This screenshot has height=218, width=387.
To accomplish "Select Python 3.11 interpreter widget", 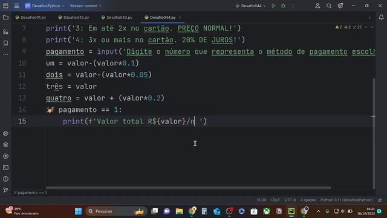I will tap(346, 200).
